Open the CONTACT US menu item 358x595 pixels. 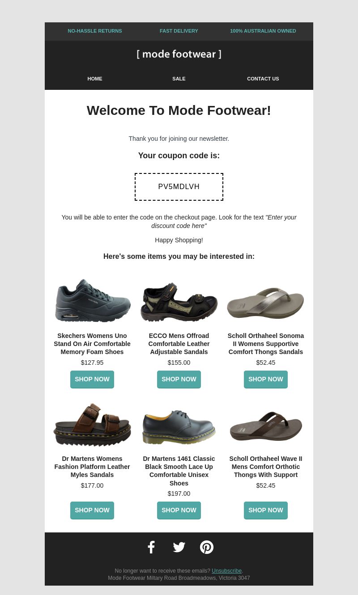coord(263,79)
